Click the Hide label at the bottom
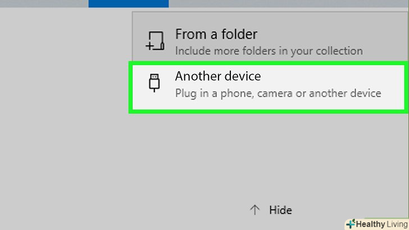This screenshot has width=409, height=230. point(280,210)
